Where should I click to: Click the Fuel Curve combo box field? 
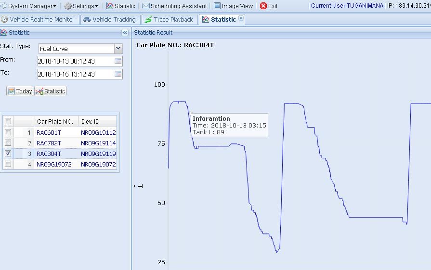coord(77,49)
